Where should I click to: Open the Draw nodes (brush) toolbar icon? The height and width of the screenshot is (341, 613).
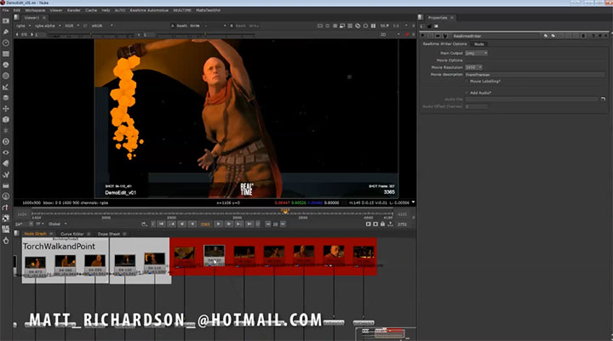6,31
